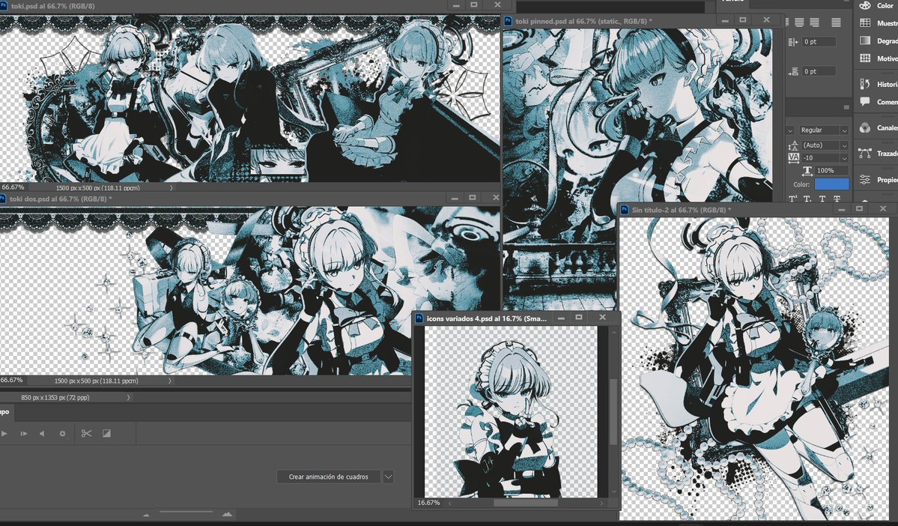Open the -10 tracking dropdown
Viewport: 898px width, 526px height.
pos(843,157)
